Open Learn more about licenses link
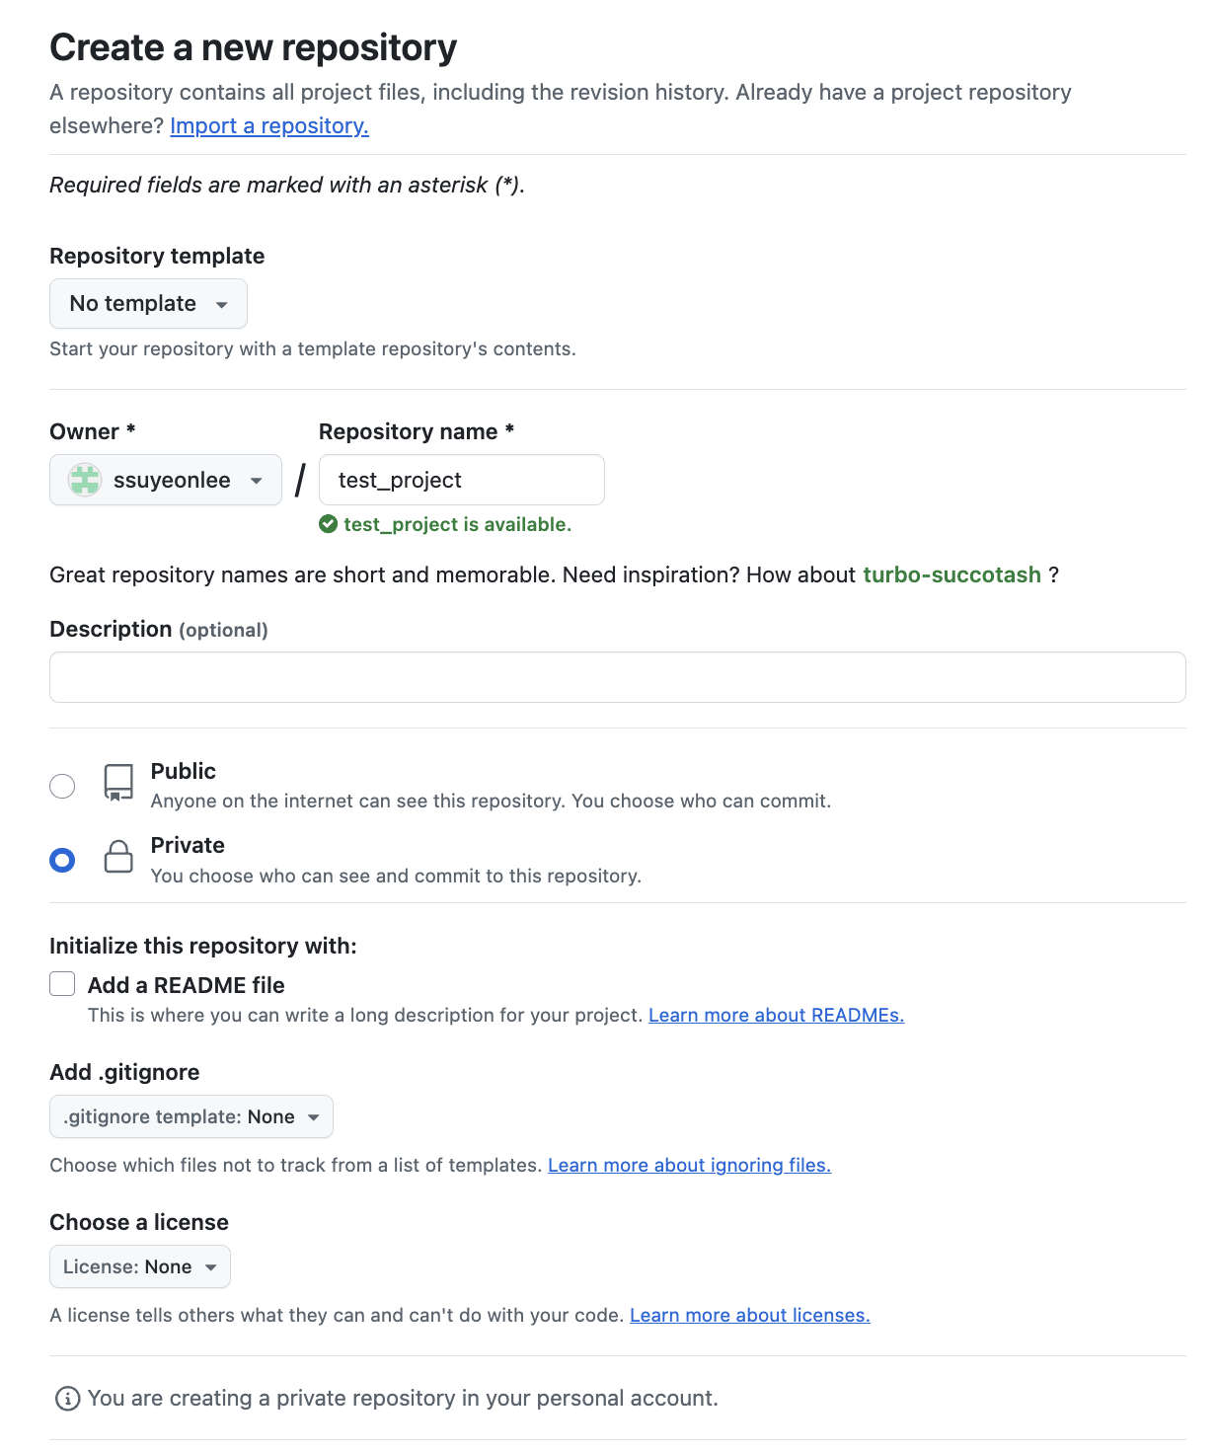This screenshot has height=1453, width=1218. click(x=749, y=1316)
